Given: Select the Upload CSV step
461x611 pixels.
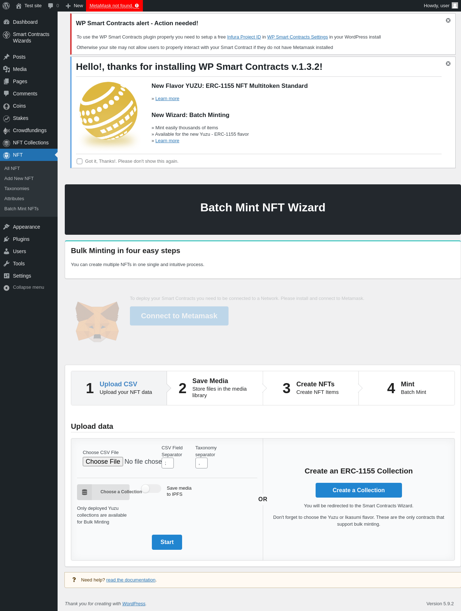Looking at the screenshot, I should [119, 388].
